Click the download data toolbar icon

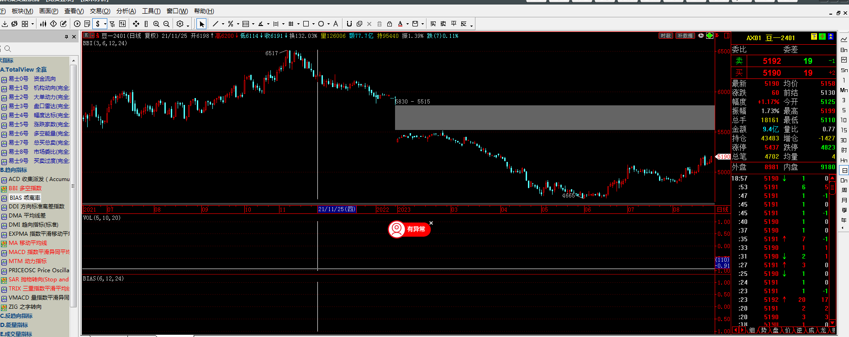pos(5,24)
